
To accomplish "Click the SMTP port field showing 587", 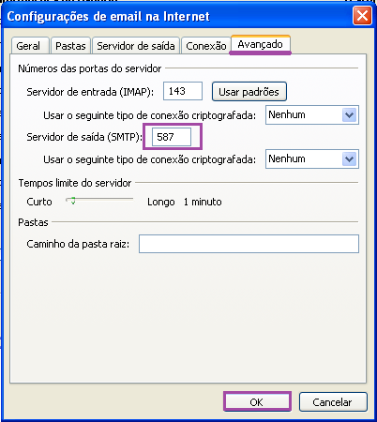I will (172, 137).
